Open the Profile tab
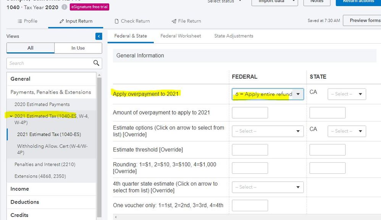This screenshot has width=381, height=220. (x=27, y=21)
